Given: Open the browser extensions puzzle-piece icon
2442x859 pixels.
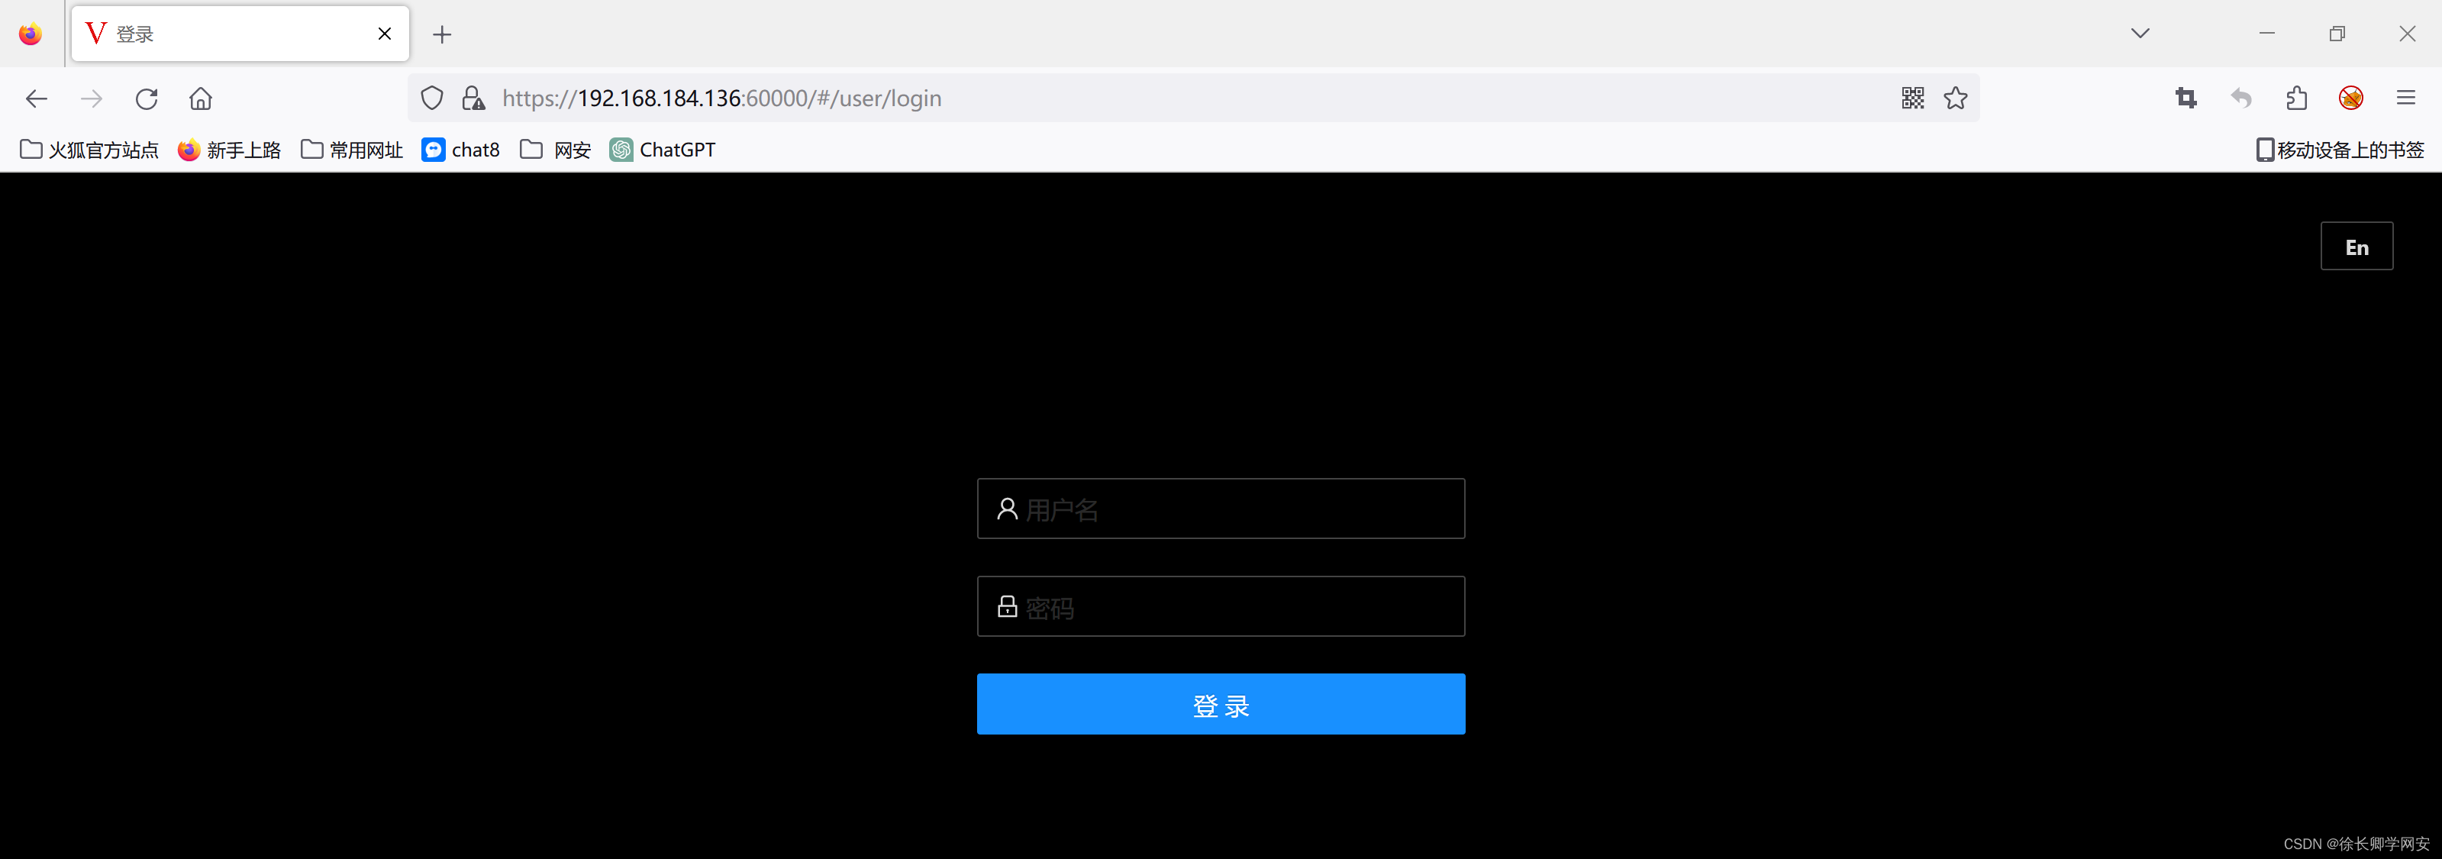Looking at the screenshot, I should click(2296, 98).
